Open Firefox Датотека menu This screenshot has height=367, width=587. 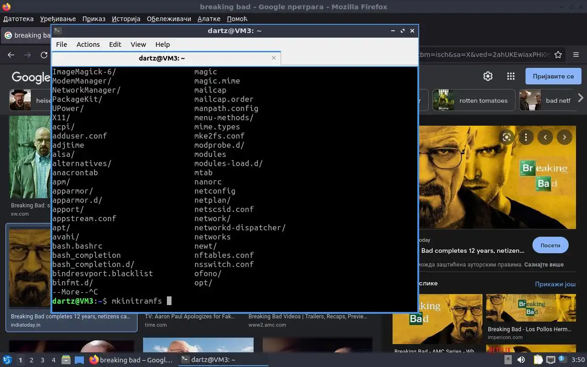[18, 19]
